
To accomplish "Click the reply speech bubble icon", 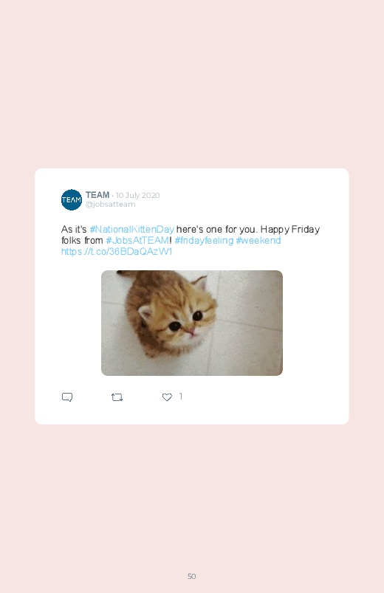I will click(x=67, y=397).
